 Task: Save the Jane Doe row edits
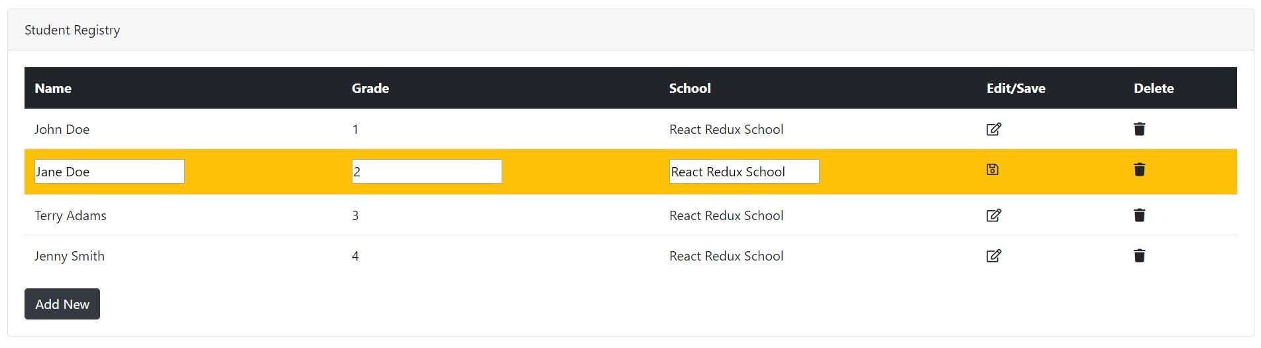click(992, 170)
